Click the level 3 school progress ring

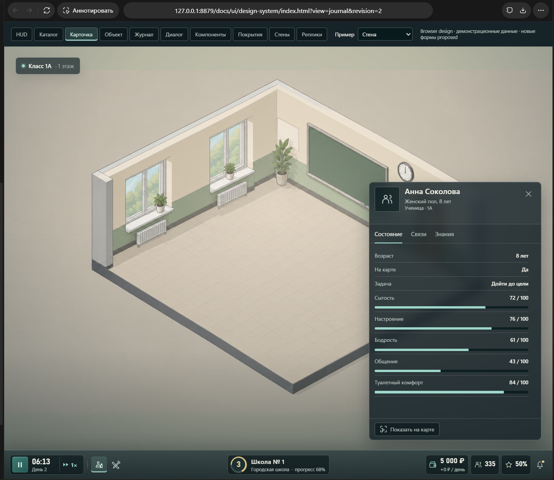238,465
